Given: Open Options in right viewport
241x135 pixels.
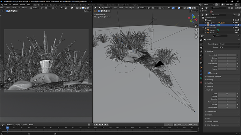Looking at the screenshot, I should pyautogui.click(x=194, y=11).
